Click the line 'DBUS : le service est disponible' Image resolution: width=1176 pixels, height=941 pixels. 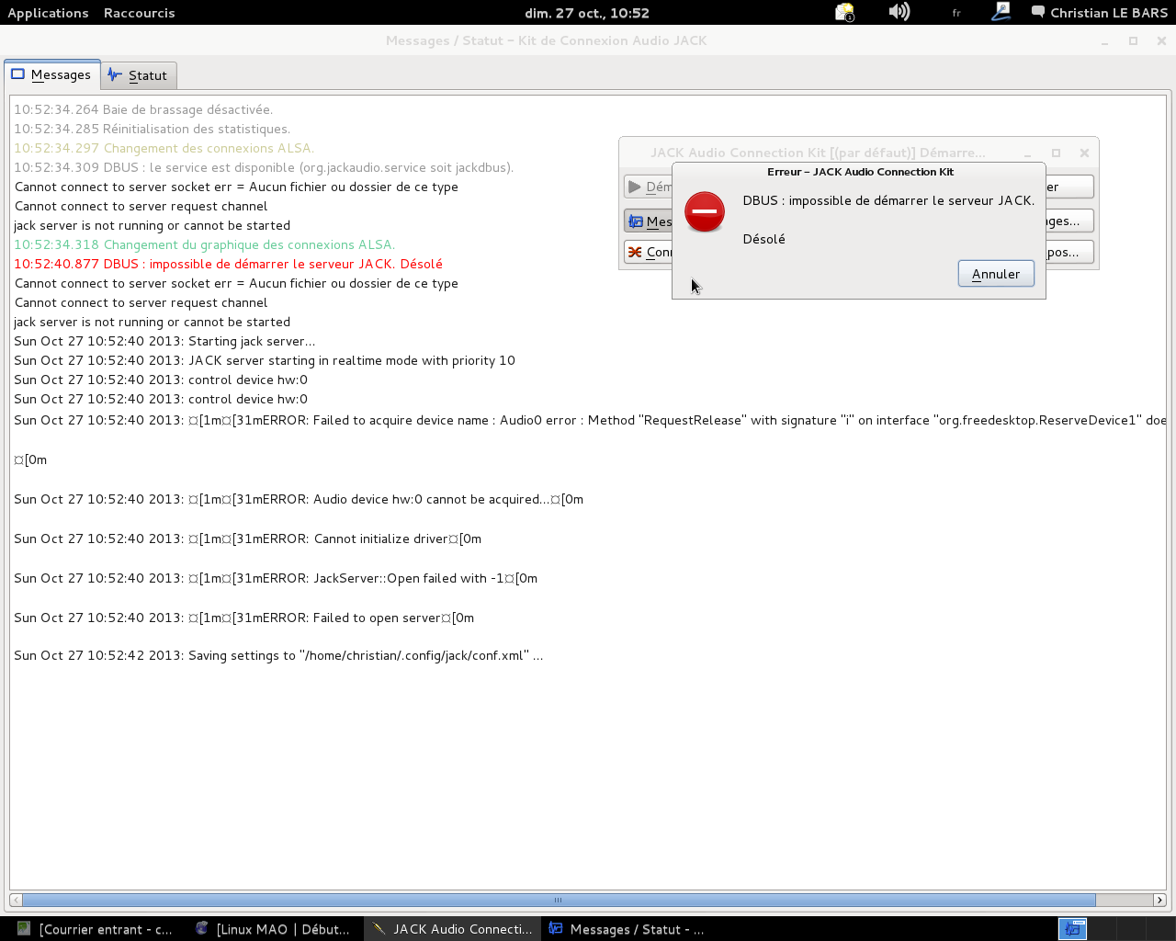(x=264, y=167)
